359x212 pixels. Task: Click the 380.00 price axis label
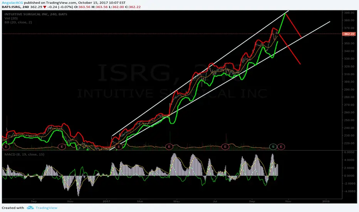[349, 20]
